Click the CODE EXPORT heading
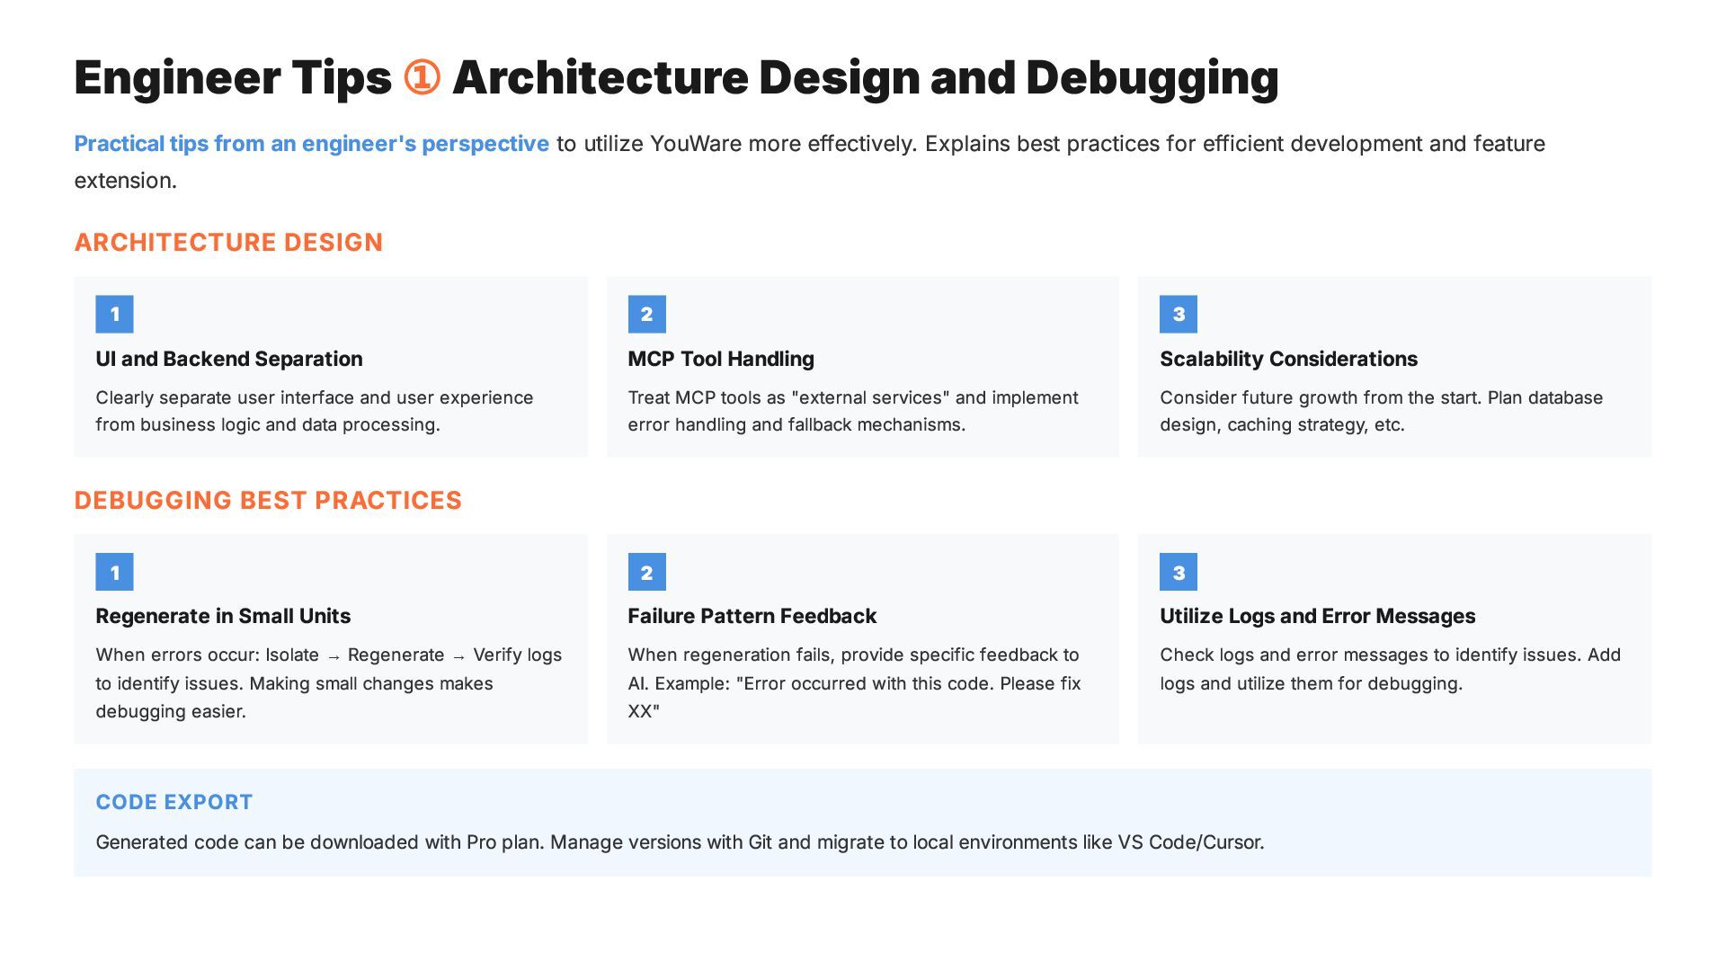This screenshot has width=1726, height=971. [x=174, y=802]
